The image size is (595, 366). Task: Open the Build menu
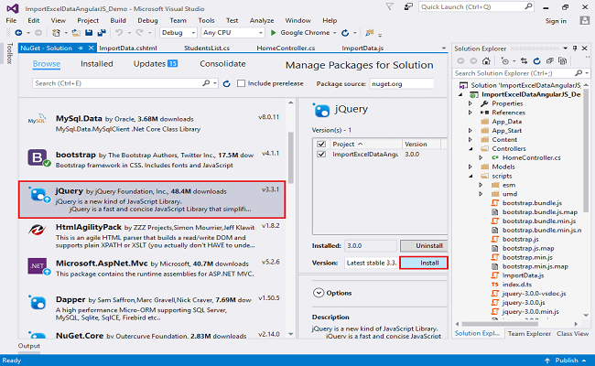coord(118,20)
